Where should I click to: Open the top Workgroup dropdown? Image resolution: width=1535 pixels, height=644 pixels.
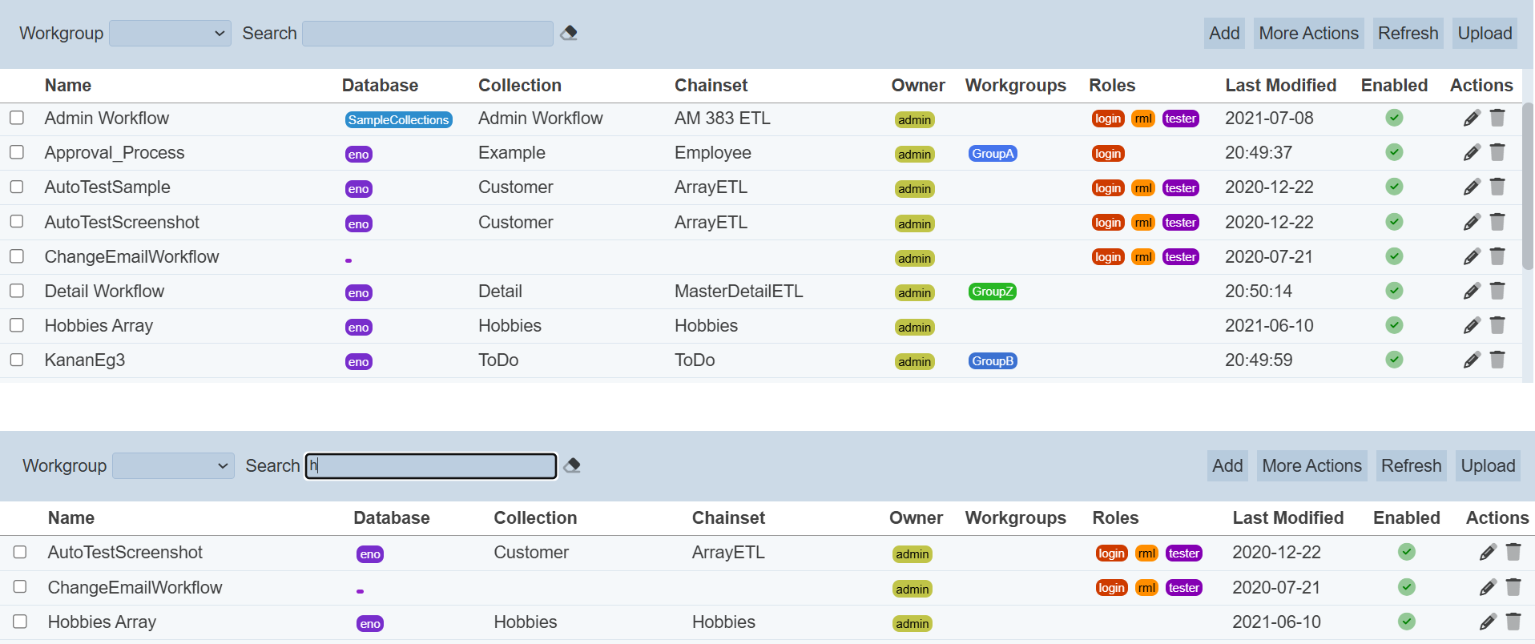170,34
